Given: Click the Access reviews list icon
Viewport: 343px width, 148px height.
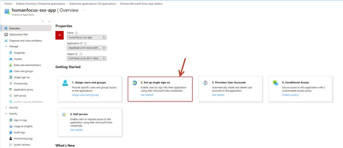Looking at the screenshot, I should click(x=11, y=145).
